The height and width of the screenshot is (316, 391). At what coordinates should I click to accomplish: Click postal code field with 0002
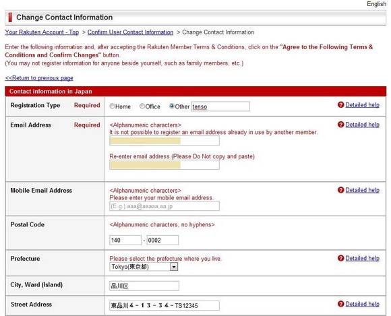[x=162, y=241]
